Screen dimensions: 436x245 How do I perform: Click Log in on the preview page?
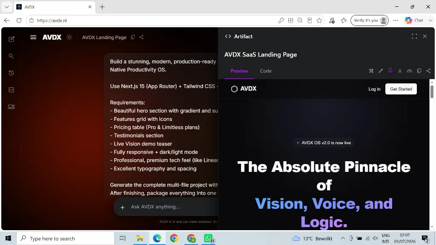[374, 89]
